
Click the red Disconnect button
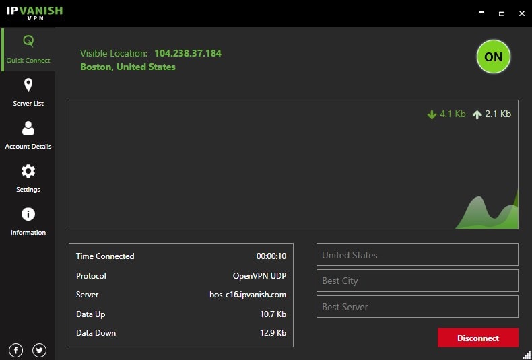point(478,338)
